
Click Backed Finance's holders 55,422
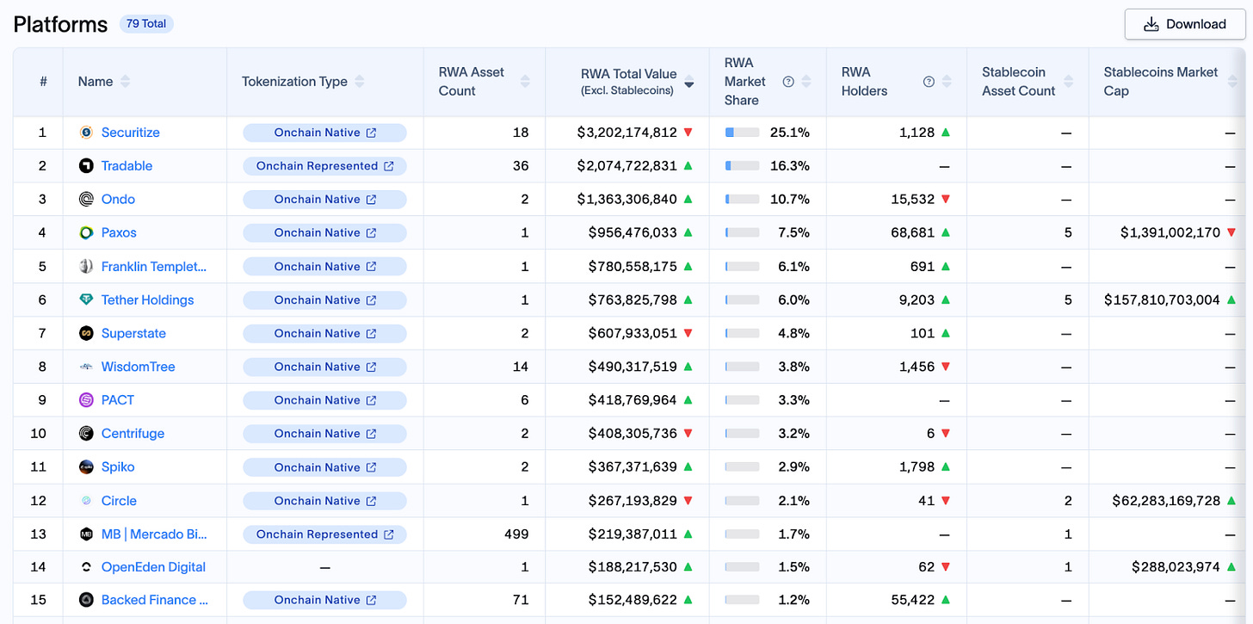[x=913, y=600]
